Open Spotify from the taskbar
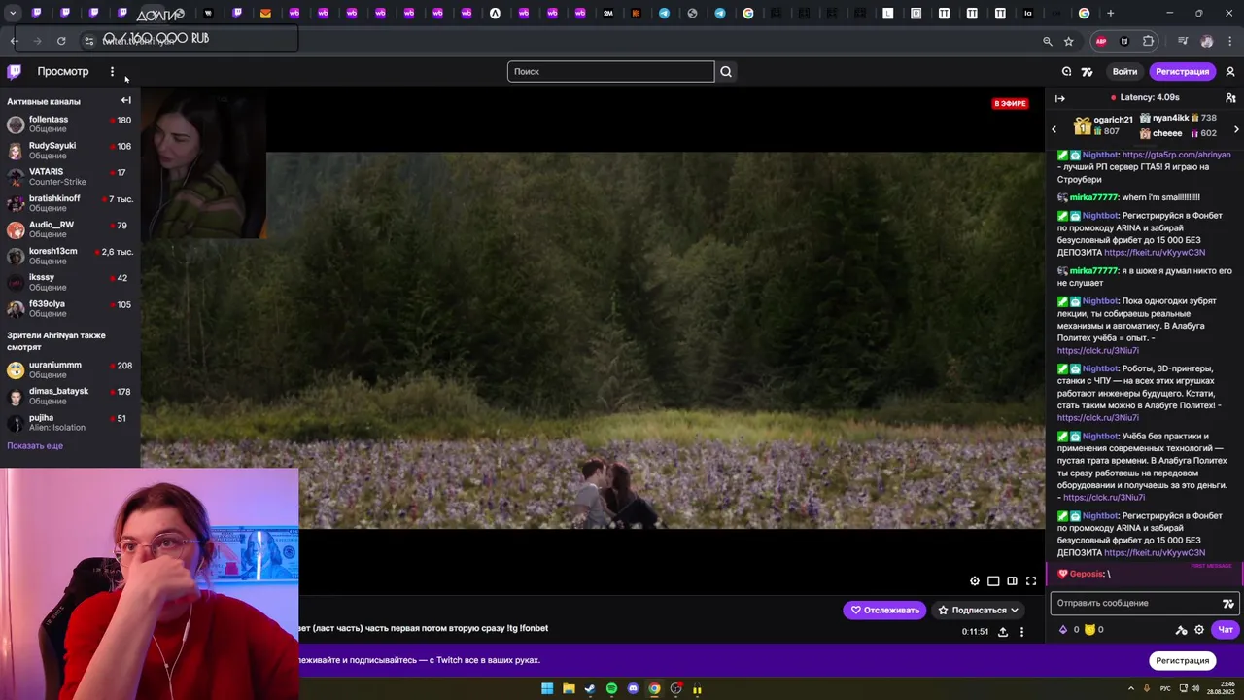This screenshot has width=1244, height=700. (x=611, y=689)
